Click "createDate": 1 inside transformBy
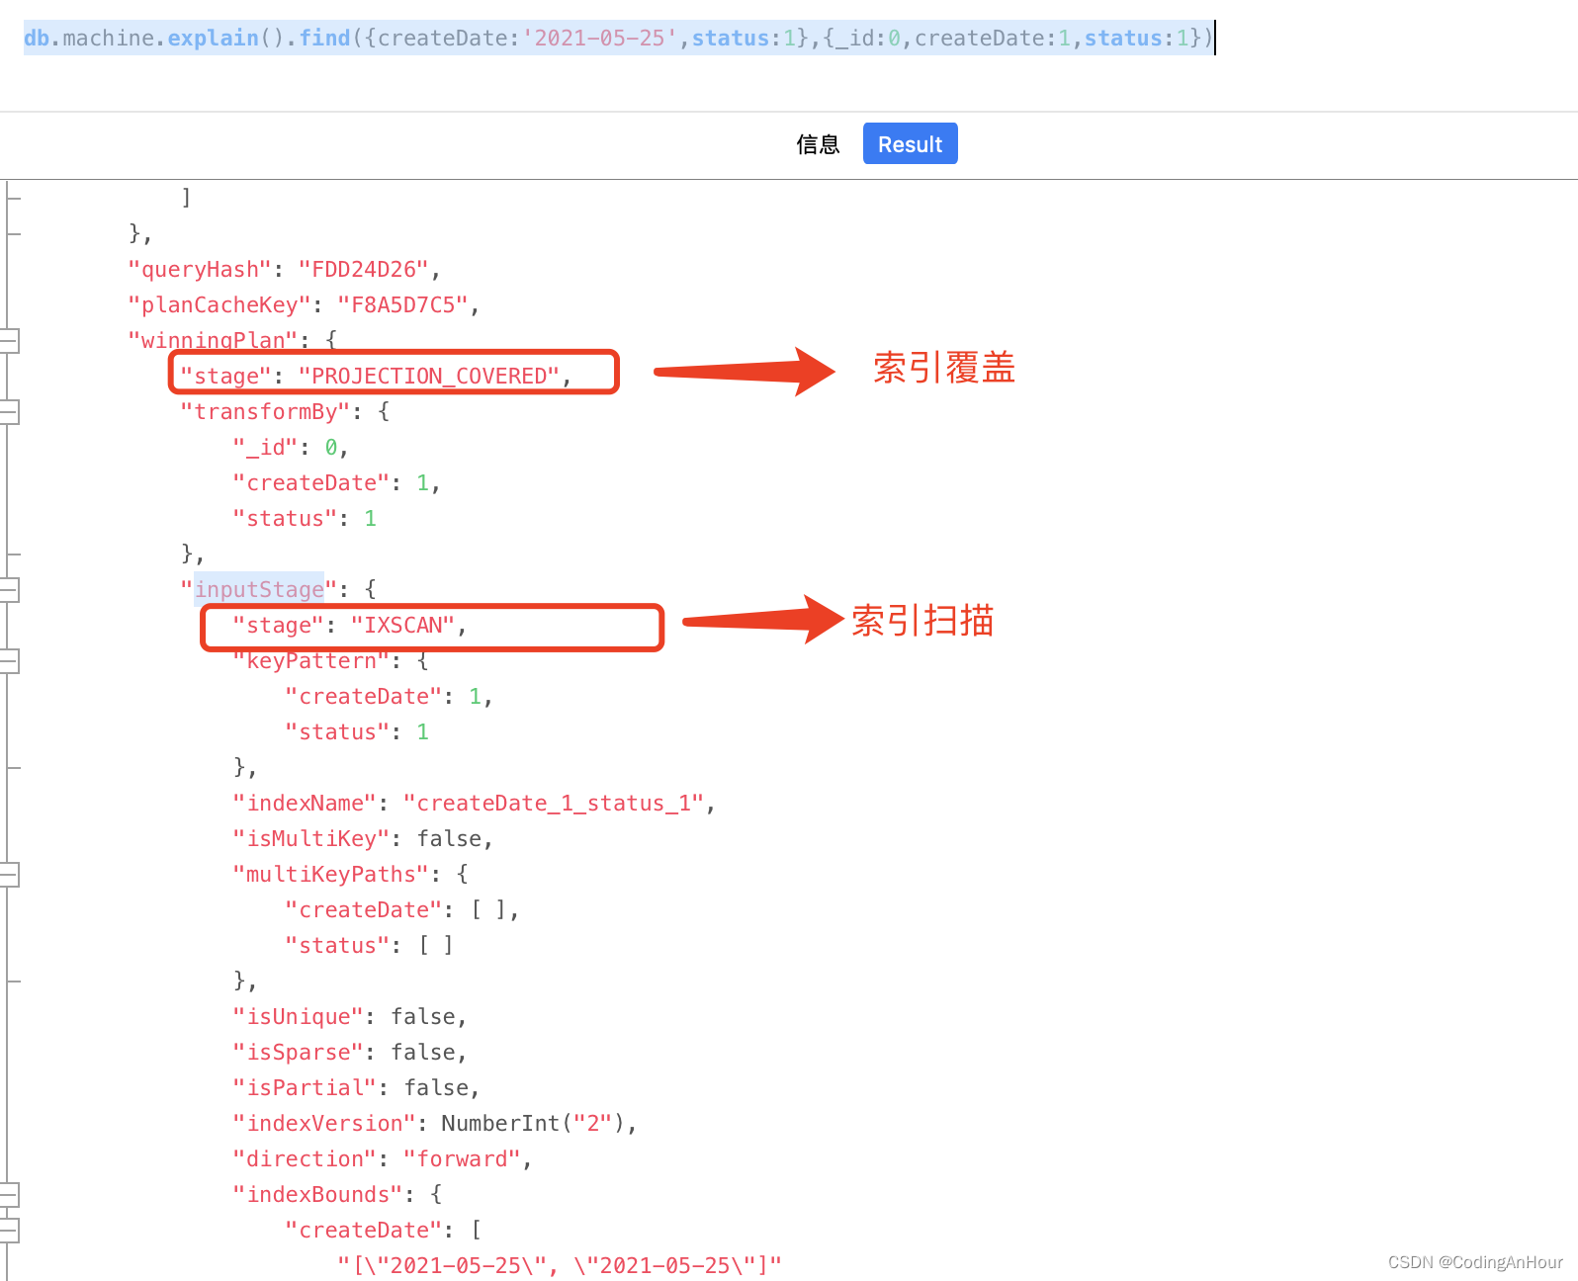The height and width of the screenshot is (1281, 1578). [336, 482]
